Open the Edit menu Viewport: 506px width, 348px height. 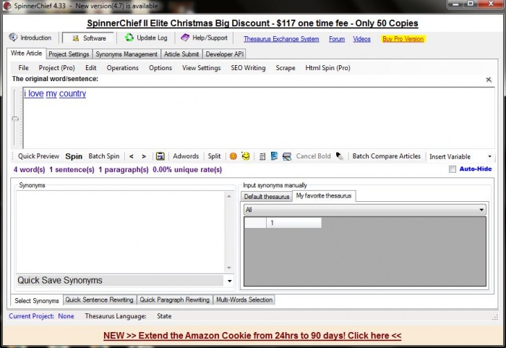[x=90, y=68]
